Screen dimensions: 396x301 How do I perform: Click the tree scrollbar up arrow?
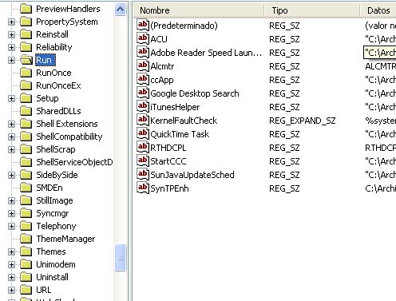coord(121,10)
